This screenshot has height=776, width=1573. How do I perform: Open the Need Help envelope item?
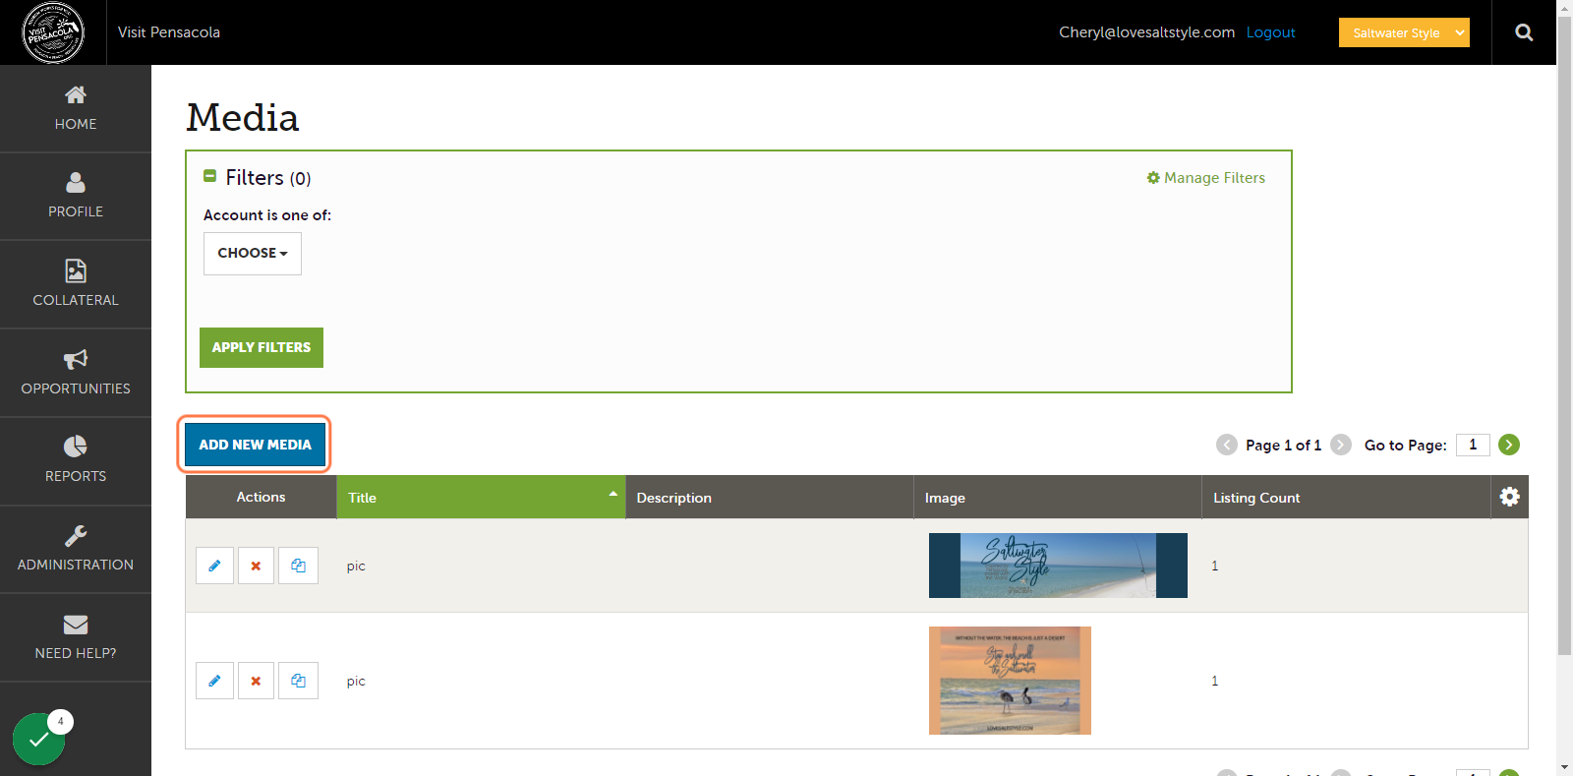click(x=76, y=637)
